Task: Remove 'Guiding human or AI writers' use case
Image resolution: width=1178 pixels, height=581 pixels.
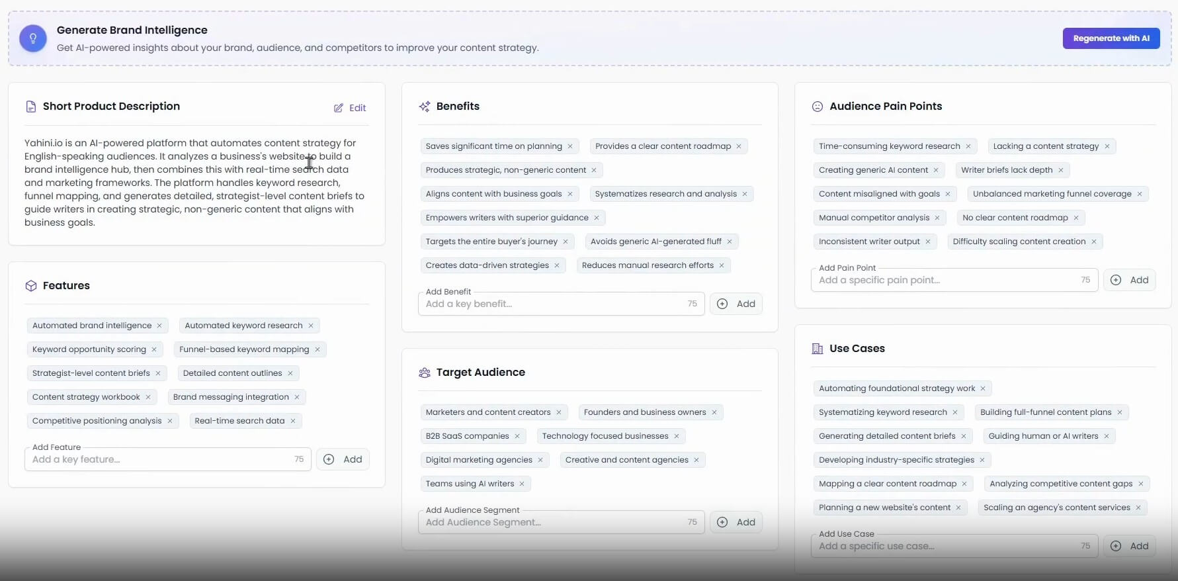Action: 1107,436
